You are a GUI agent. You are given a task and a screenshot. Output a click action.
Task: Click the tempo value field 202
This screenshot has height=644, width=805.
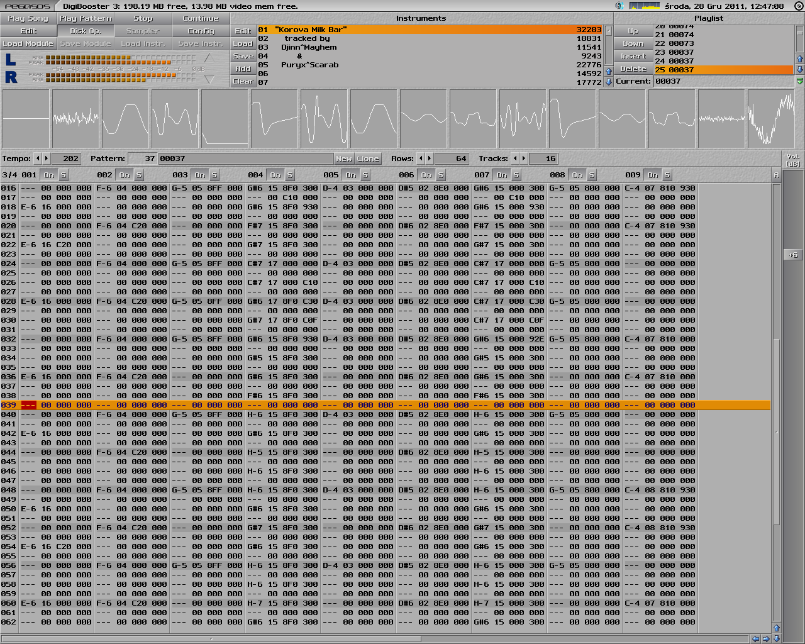(x=66, y=158)
